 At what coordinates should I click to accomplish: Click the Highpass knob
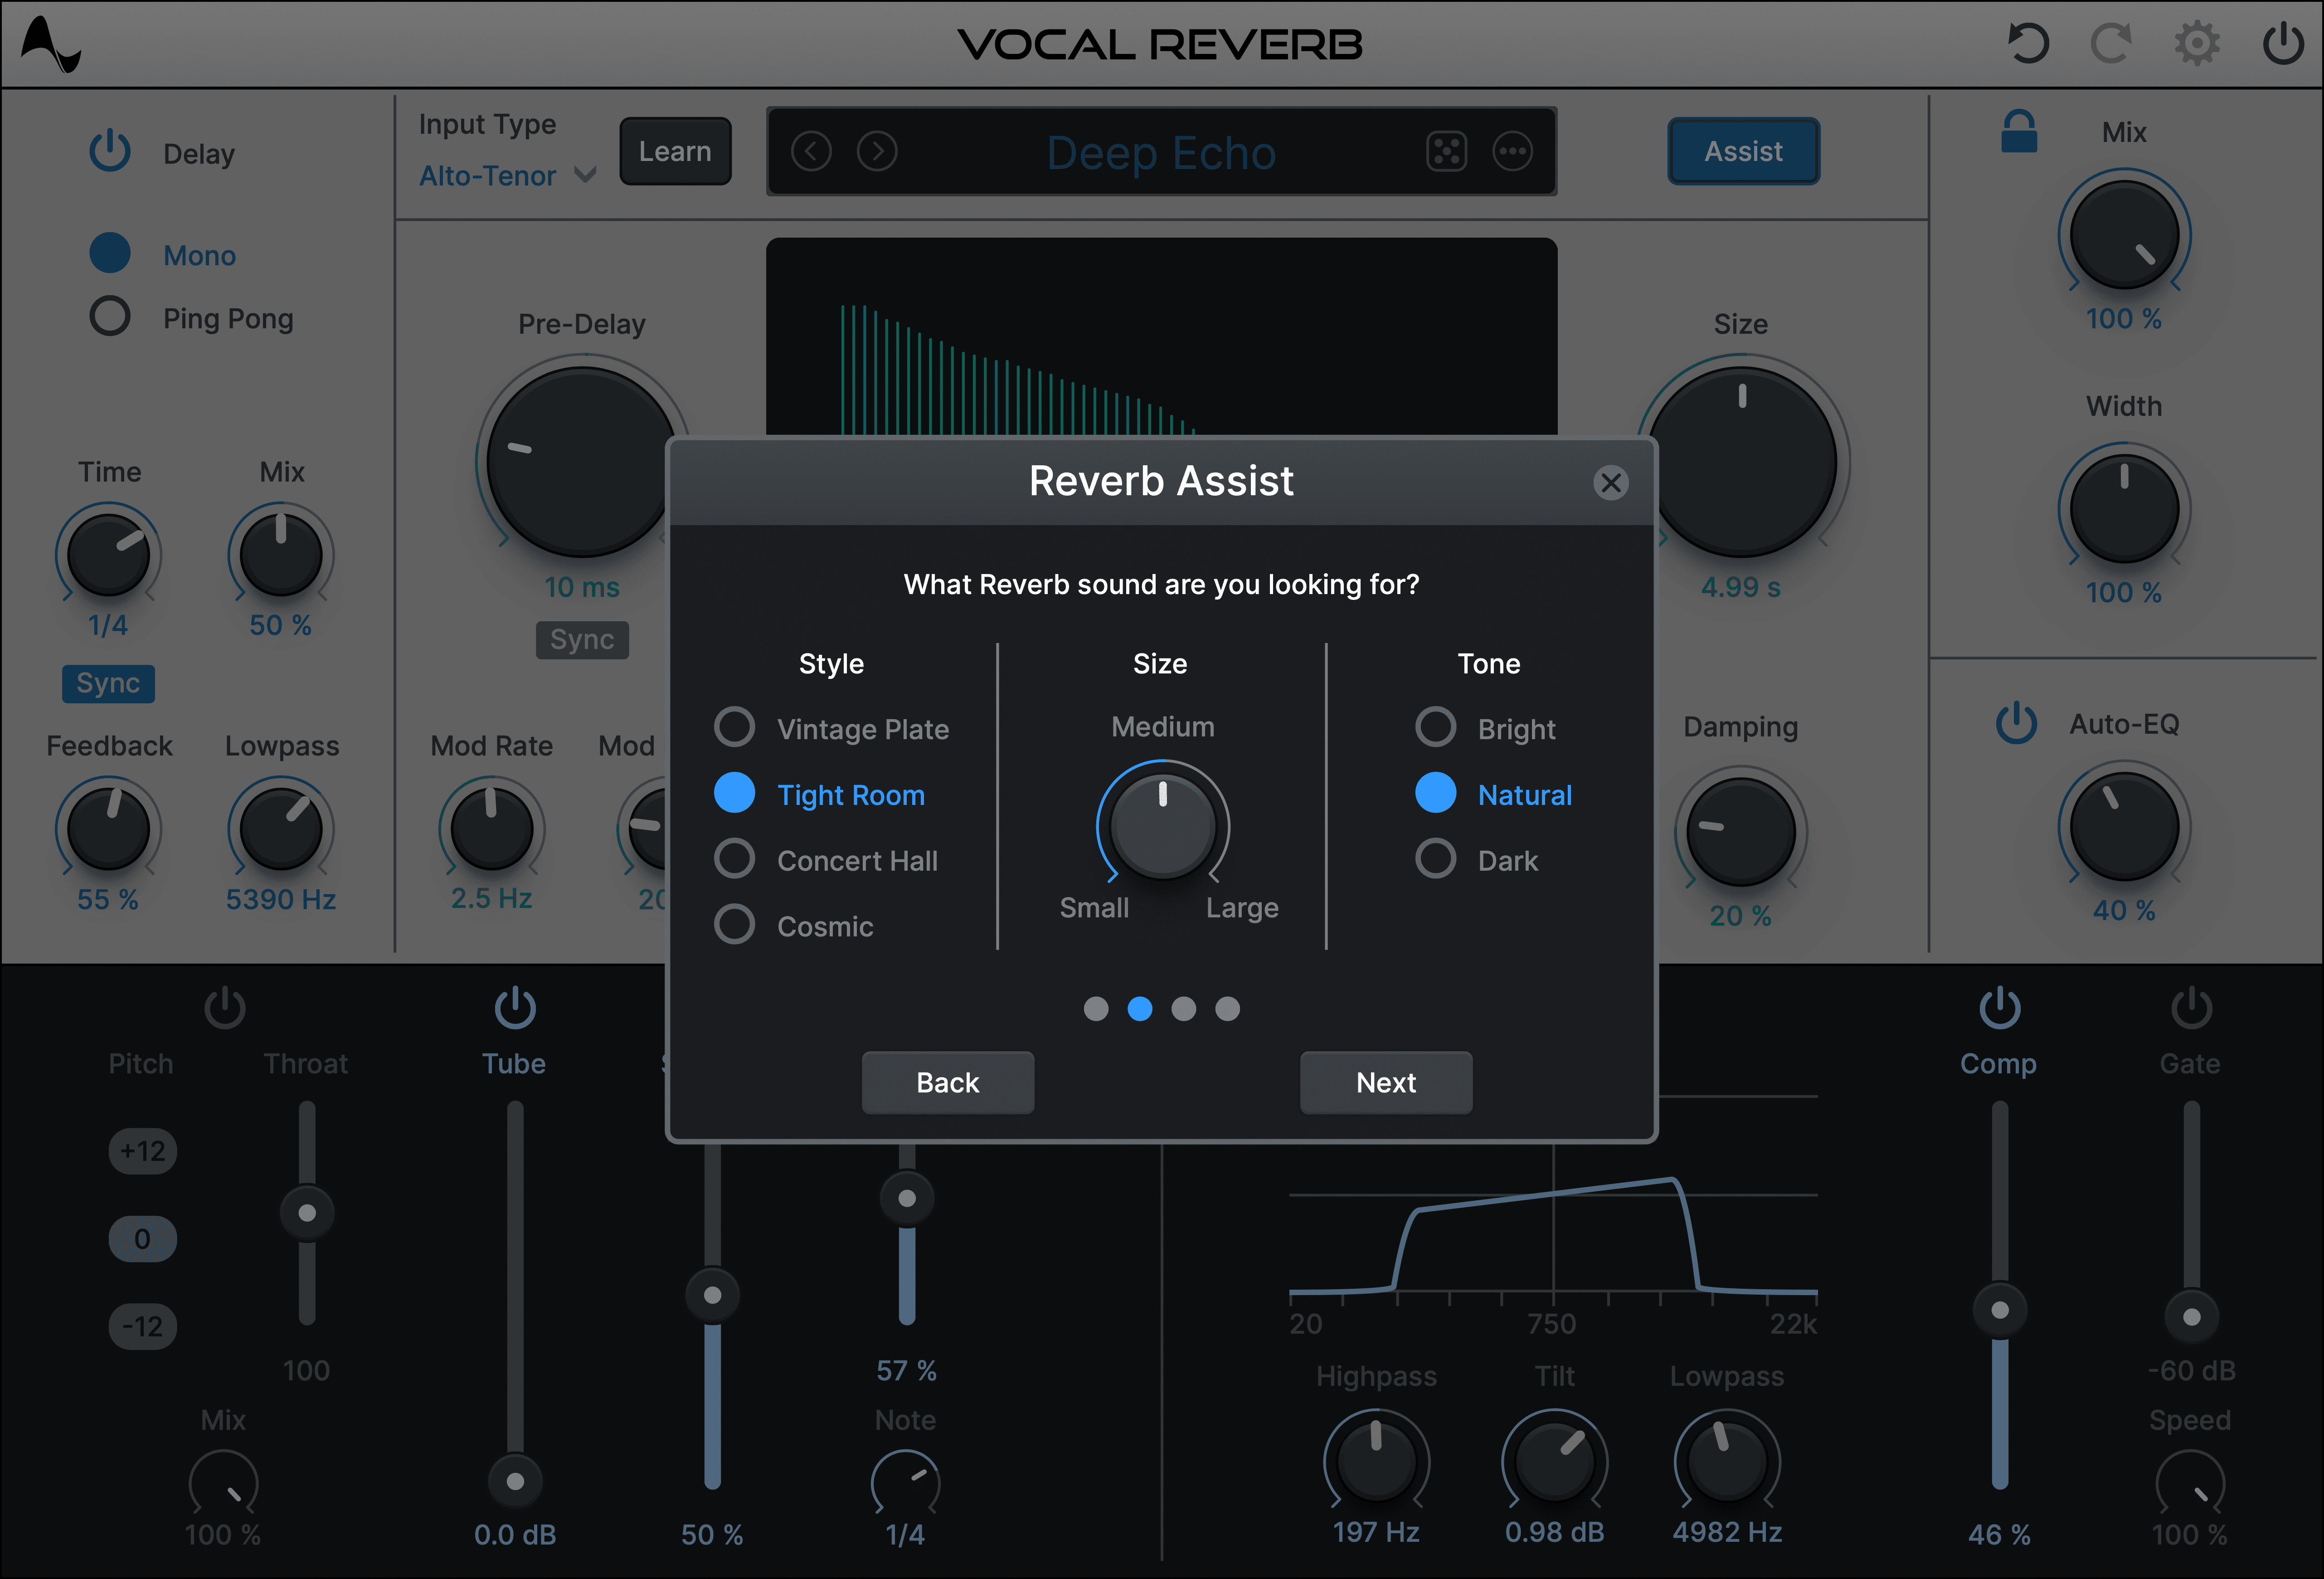[x=1376, y=1461]
